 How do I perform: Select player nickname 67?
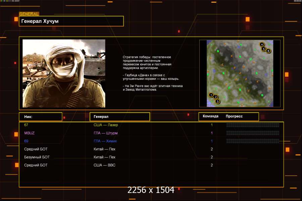point(26,125)
